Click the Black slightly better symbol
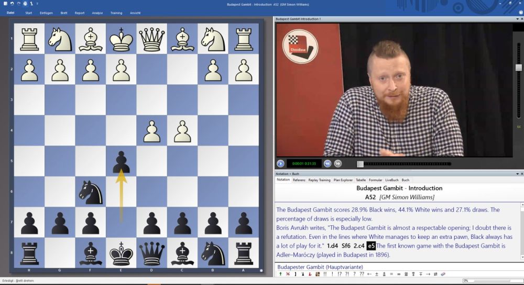The width and height of the screenshot is (524, 285). click(413, 274)
